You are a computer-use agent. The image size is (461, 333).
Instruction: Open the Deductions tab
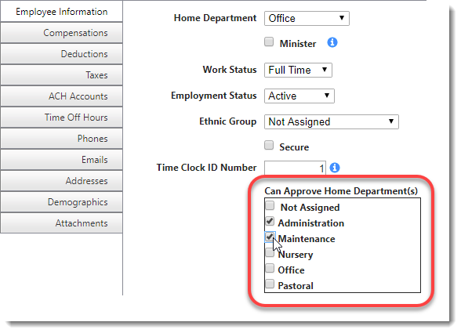coord(61,54)
